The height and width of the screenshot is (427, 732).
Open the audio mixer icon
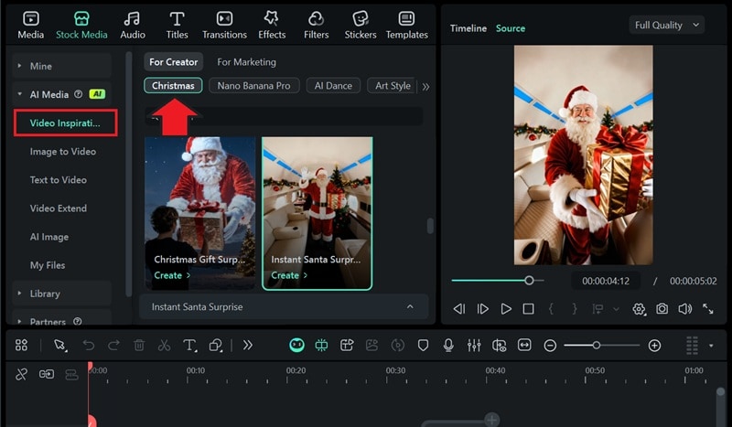pyautogui.click(x=474, y=345)
